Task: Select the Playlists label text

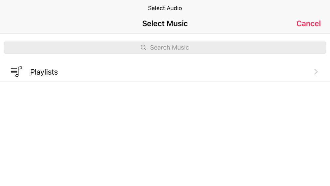Action: tap(44, 72)
